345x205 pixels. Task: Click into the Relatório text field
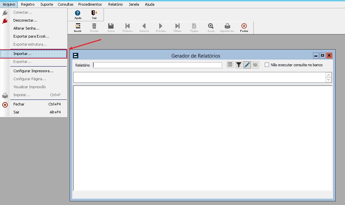pyautogui.click(x=158, y=65)
